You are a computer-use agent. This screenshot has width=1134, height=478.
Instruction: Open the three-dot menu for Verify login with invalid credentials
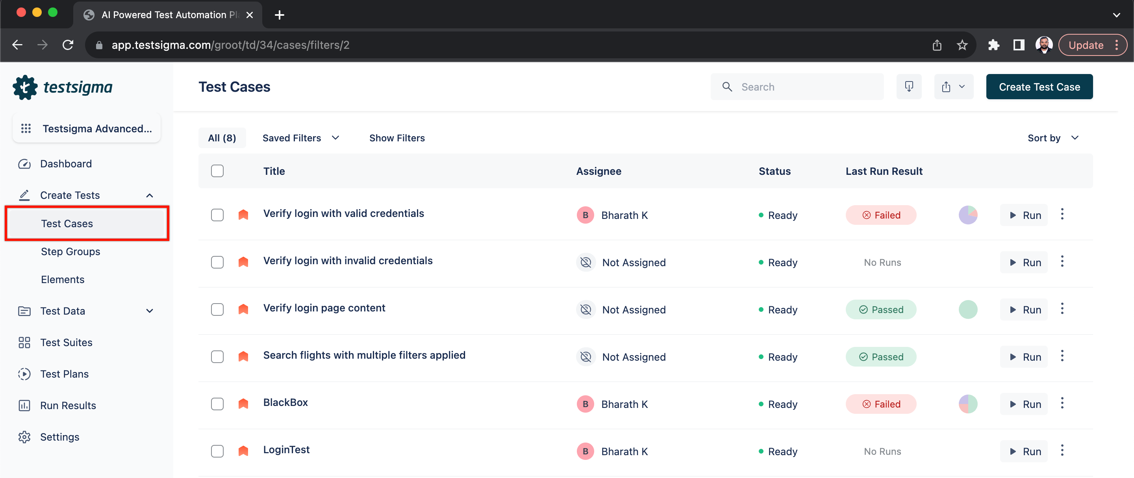pos(1062,261)
